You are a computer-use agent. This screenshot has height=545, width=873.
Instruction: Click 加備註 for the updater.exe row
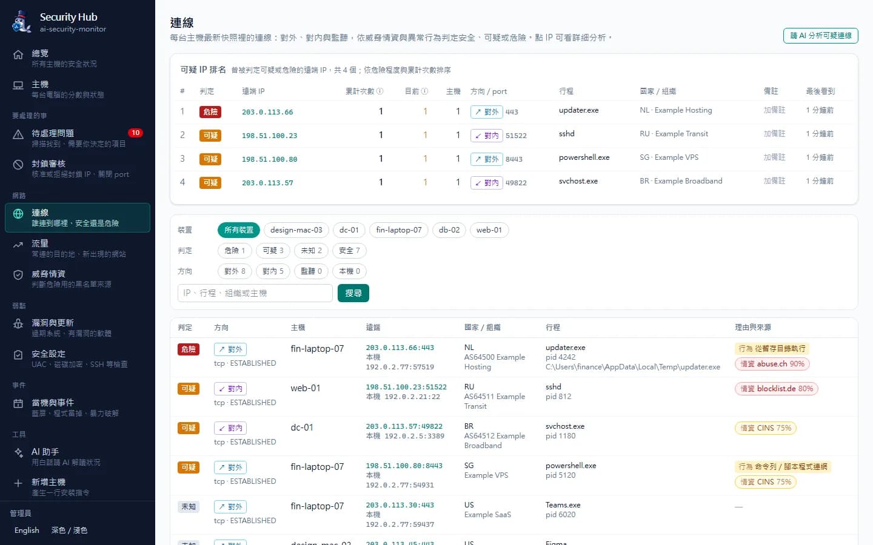tap(774, 110)
